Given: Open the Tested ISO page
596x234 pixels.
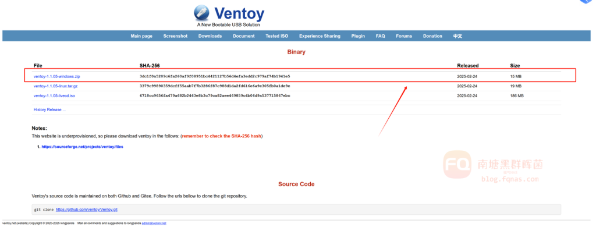Looking at the screenshot, I should pos(277,36).
